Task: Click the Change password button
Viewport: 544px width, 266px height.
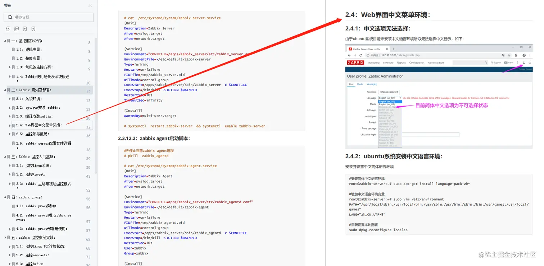Action: click(389, 92)
